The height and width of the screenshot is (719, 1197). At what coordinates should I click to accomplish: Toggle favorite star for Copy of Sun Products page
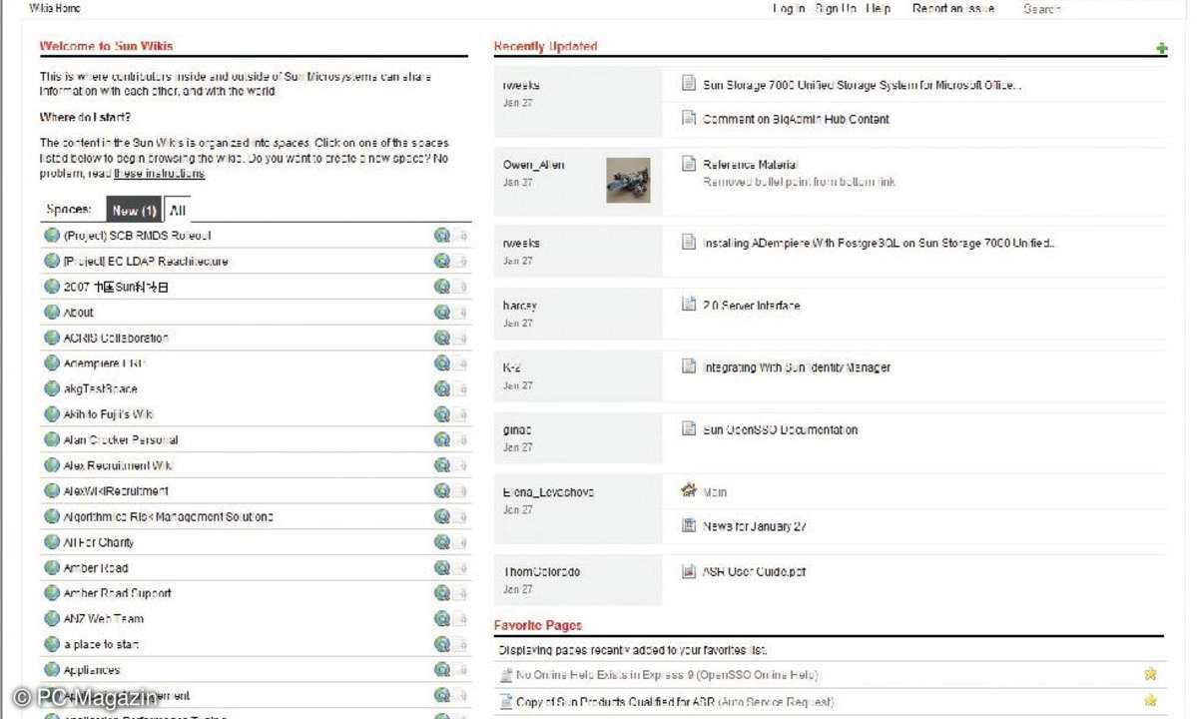coord(1150,701)
